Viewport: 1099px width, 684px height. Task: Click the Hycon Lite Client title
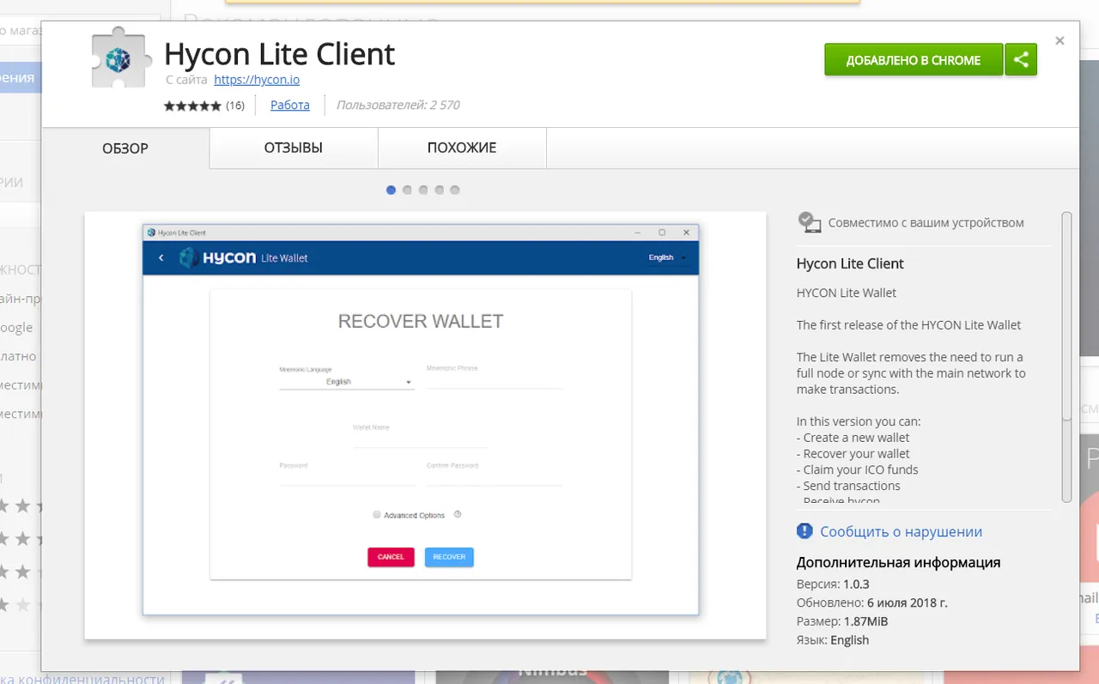tap(279, 54)
